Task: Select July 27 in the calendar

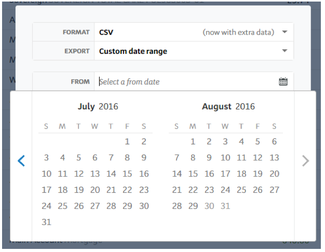Action: [95, 206]
